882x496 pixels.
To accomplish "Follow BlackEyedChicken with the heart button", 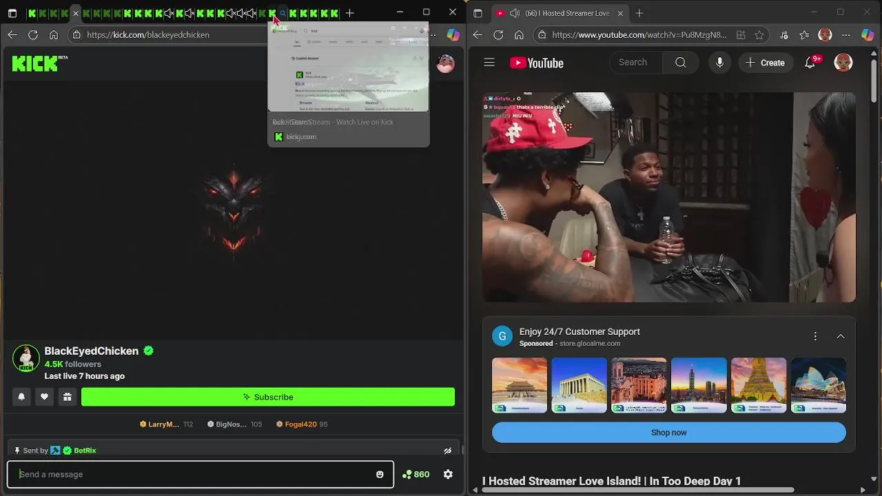I will pyautogui.click(x=44, y=397).
